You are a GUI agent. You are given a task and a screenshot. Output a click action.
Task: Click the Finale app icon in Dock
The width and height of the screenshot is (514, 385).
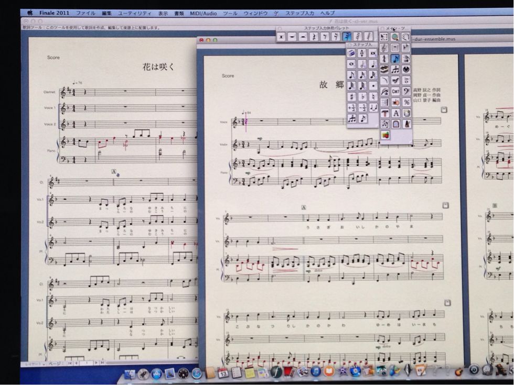click(276, 372)
